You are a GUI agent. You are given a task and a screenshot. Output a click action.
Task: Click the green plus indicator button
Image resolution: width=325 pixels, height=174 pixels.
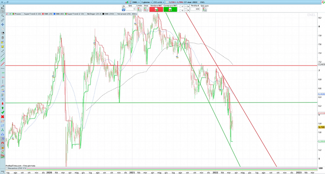pos(10,14)
